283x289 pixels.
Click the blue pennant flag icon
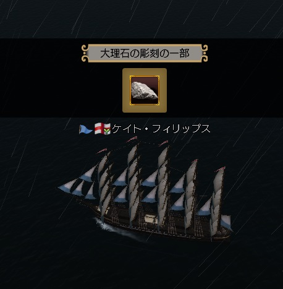point(85,129)
